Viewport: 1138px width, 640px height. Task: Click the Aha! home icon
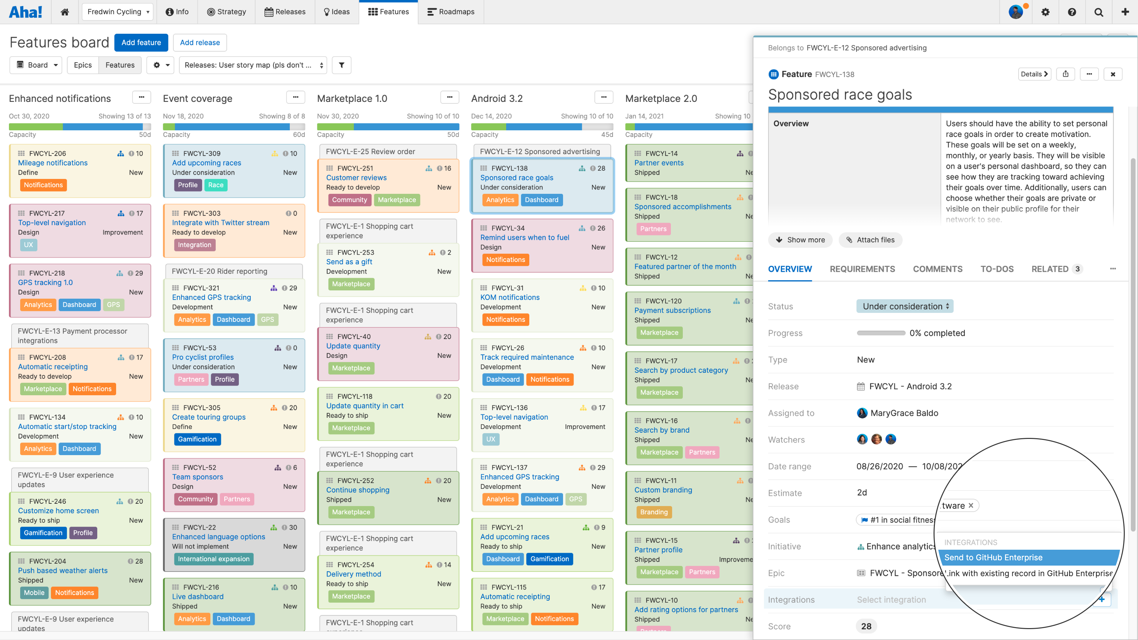tap(65, 12)
